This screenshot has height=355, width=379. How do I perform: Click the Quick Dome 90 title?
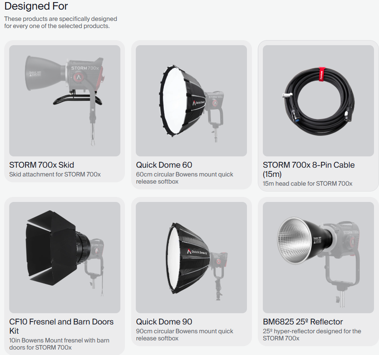click(164, 322)
